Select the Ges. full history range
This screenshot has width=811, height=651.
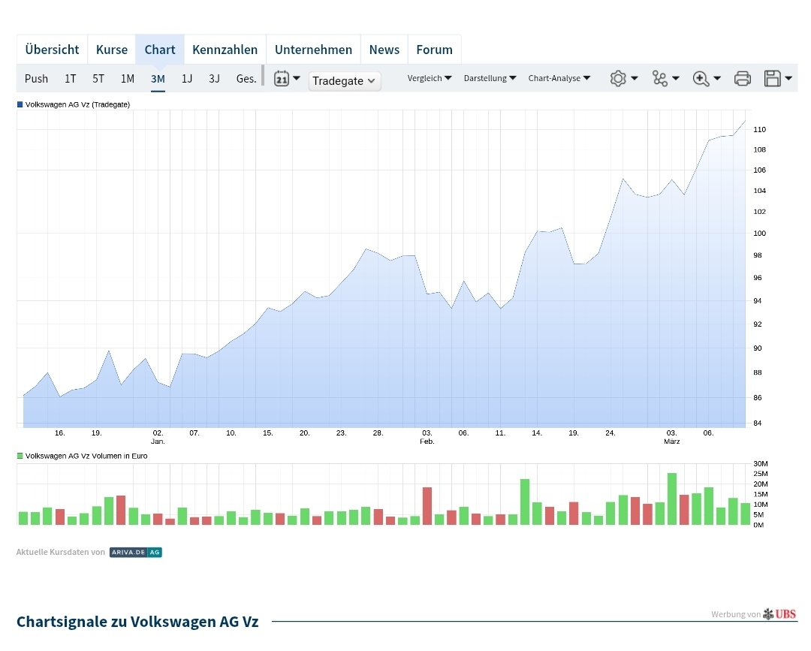point(246,79)
